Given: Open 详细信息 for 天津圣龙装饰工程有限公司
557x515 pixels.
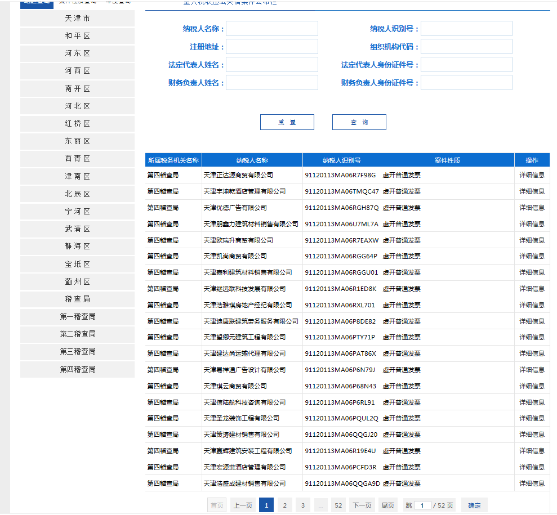Looking at the screenshot, I should [532, 418].
